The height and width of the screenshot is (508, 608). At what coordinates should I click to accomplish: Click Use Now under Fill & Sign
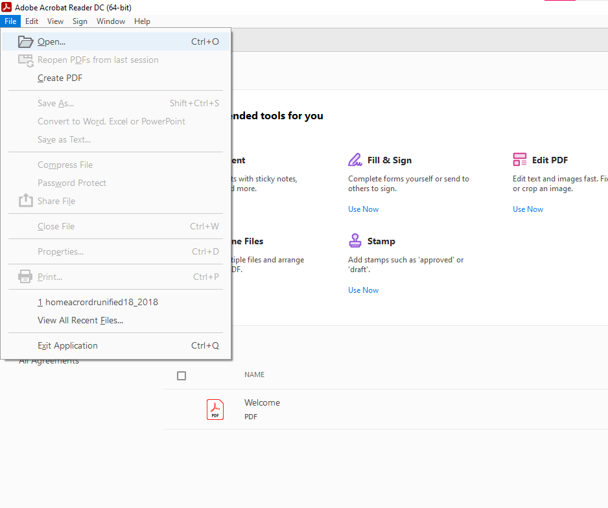[x=363, y=209]
